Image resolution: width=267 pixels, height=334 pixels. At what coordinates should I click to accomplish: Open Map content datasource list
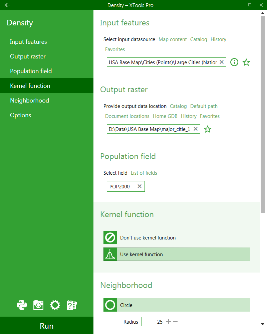173,39
